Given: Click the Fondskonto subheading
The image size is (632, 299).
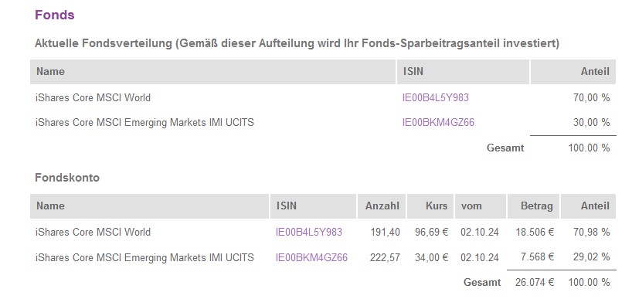Looking at the screenshot, I should tap(67, 178).
